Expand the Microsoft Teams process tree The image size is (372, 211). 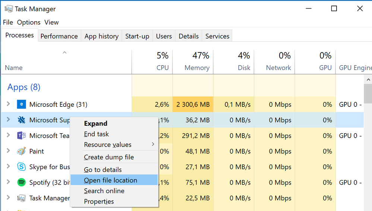tap(9, 135)
